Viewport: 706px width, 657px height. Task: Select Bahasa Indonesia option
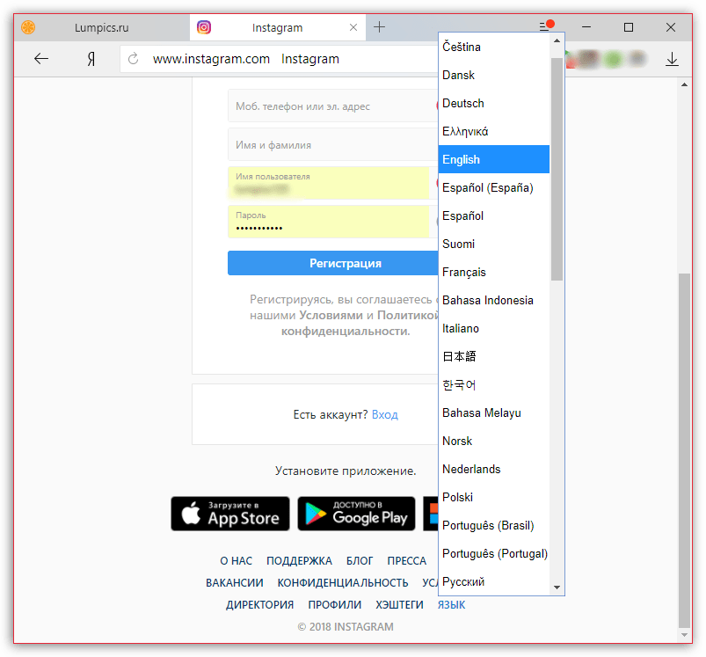493,300
